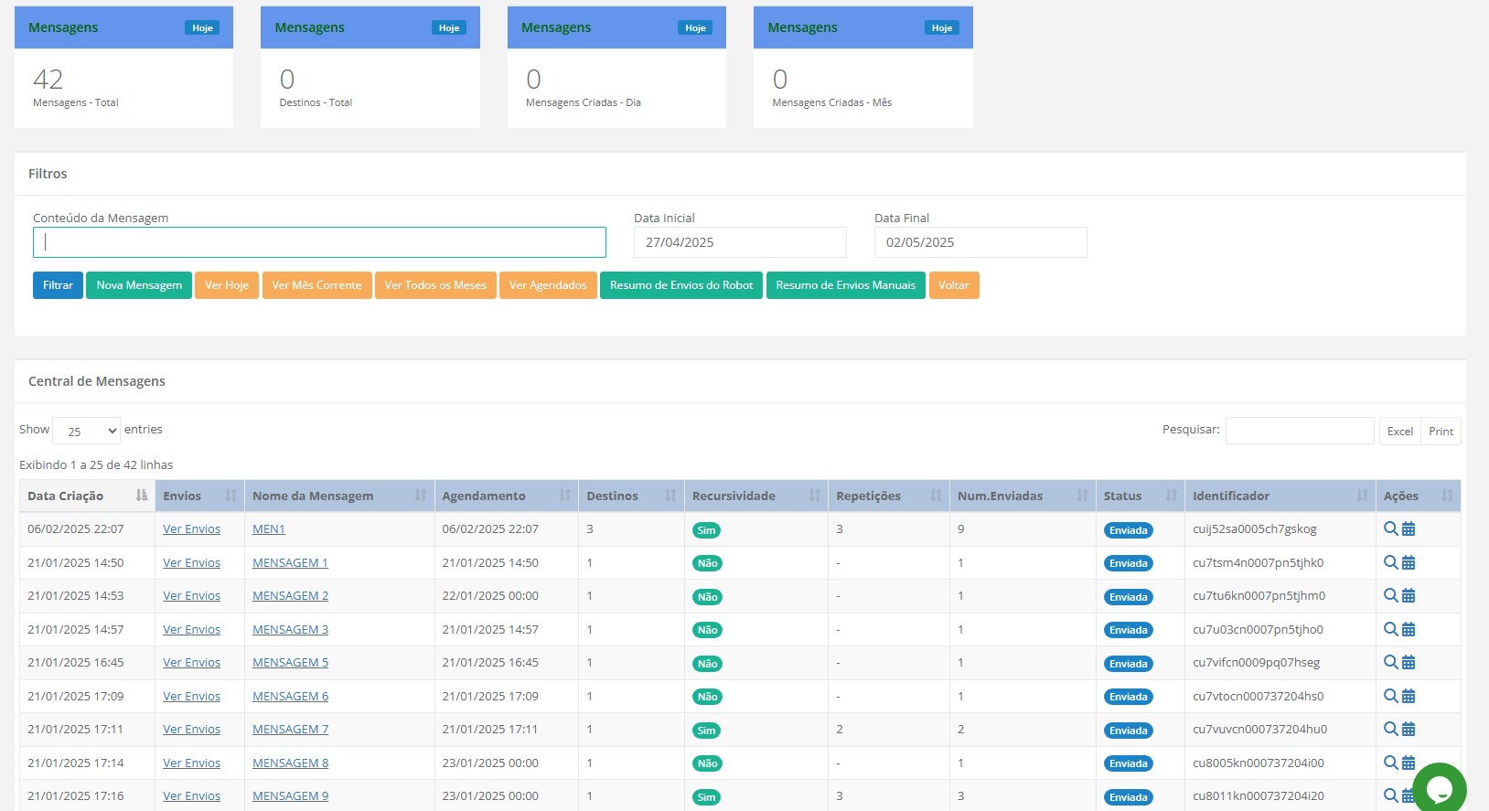Open Resumo de Envios do Robot
The width and height of the screenshot is (1489, 811).
(x=681, y=285)
